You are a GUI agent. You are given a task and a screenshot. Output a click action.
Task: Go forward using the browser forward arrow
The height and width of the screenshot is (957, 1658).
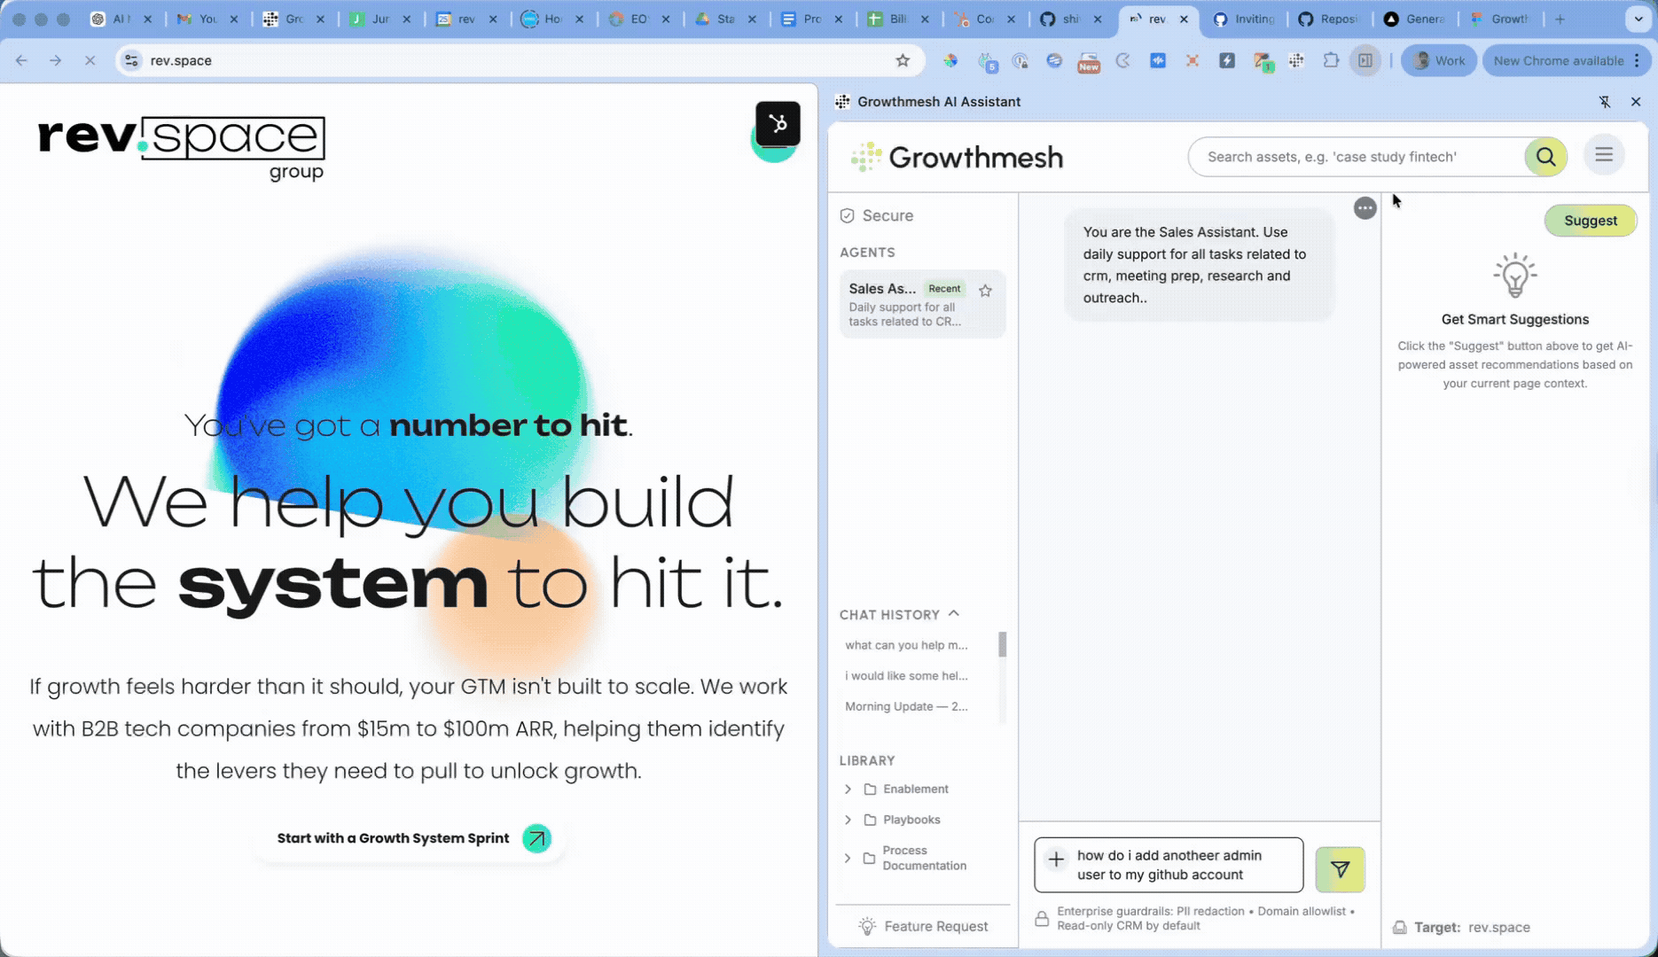click(x=56, y=60)
